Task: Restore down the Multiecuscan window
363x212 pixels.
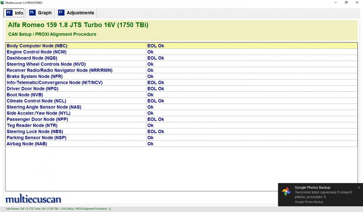Action: click(x=346, y=3)
